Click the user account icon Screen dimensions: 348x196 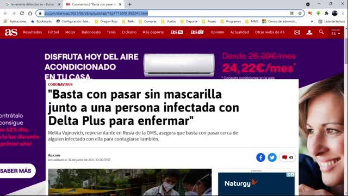309,33
